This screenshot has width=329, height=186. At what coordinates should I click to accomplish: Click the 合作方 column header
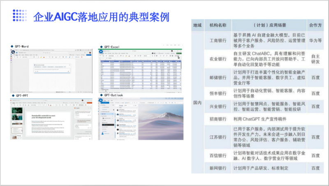point(315,25)
